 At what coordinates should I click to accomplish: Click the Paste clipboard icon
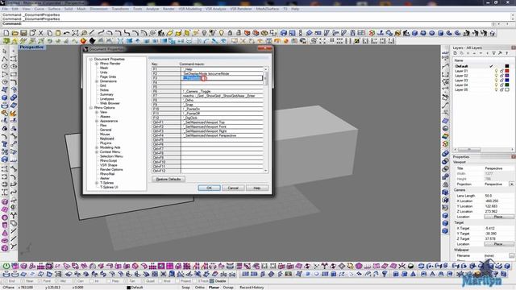tap(58, 33)
